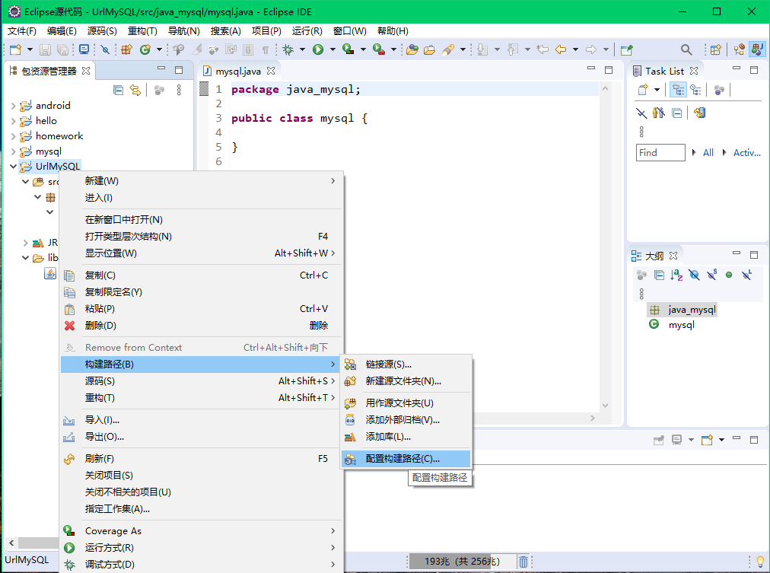
Task: Open a new Java wizard via the New icon
Action: coord(14,49)
